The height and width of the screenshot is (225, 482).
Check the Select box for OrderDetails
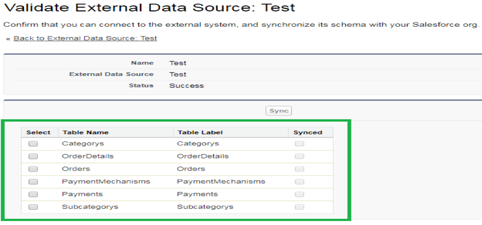pos(33,156)
